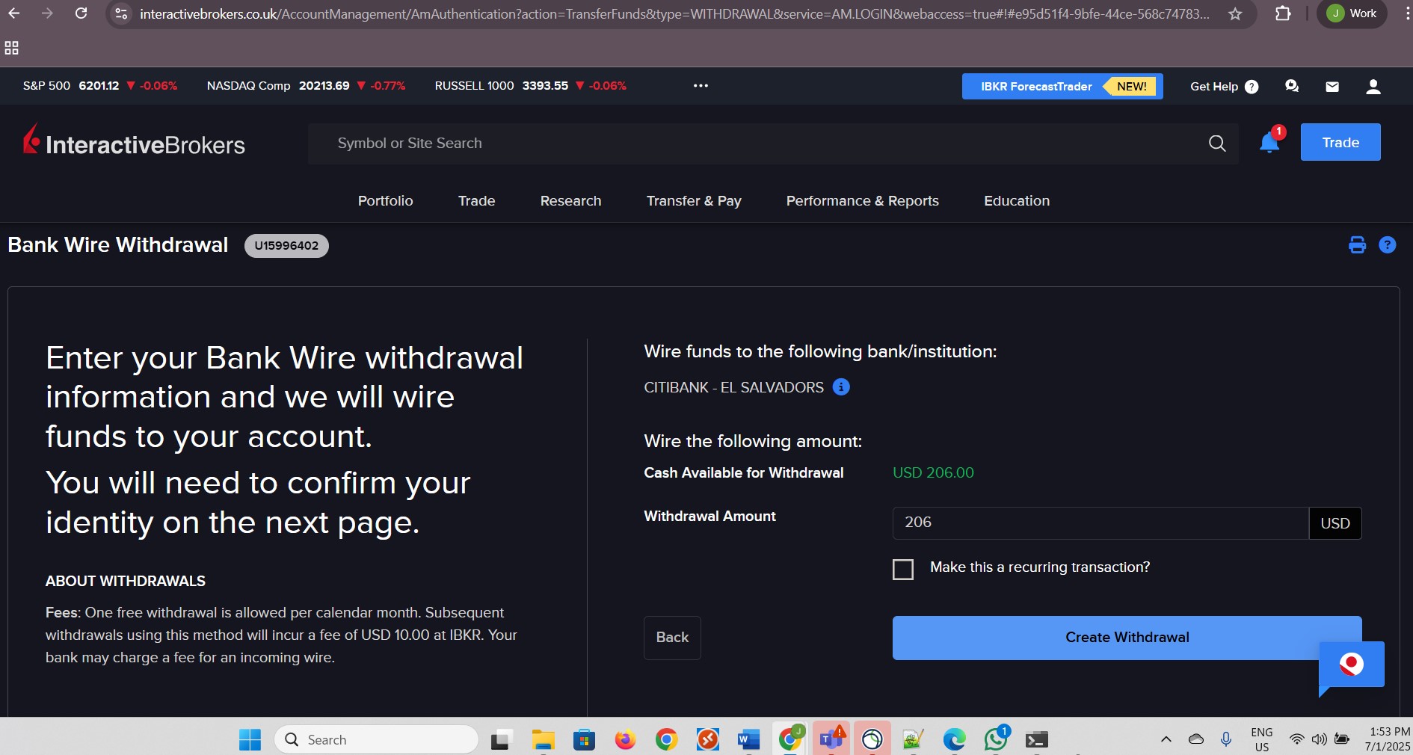Go back with the browser back arrow
The image size is (1413, 755).
(x=14, y=13)
